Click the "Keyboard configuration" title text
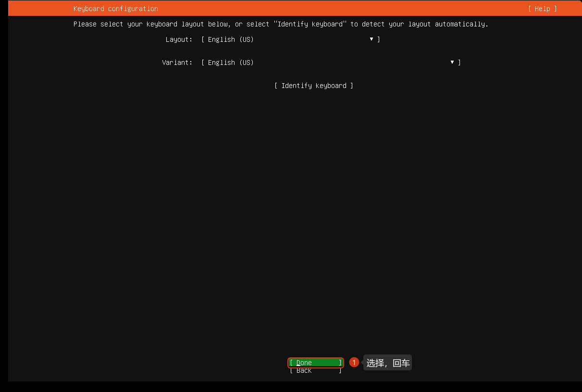Screen dimensions: 582x392 coord(116,9)
